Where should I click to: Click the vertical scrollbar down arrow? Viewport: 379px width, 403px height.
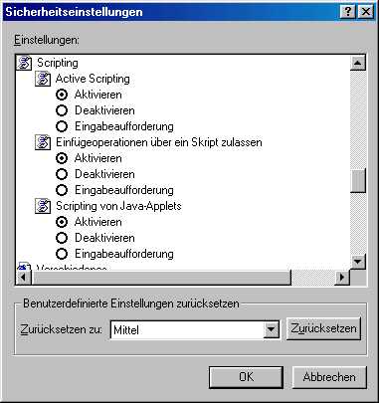[x=358, y=262]
